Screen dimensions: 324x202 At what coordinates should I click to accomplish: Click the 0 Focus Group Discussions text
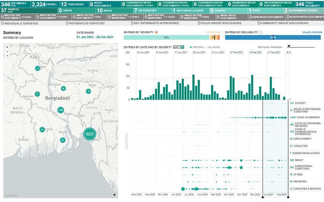pos(220,23)
